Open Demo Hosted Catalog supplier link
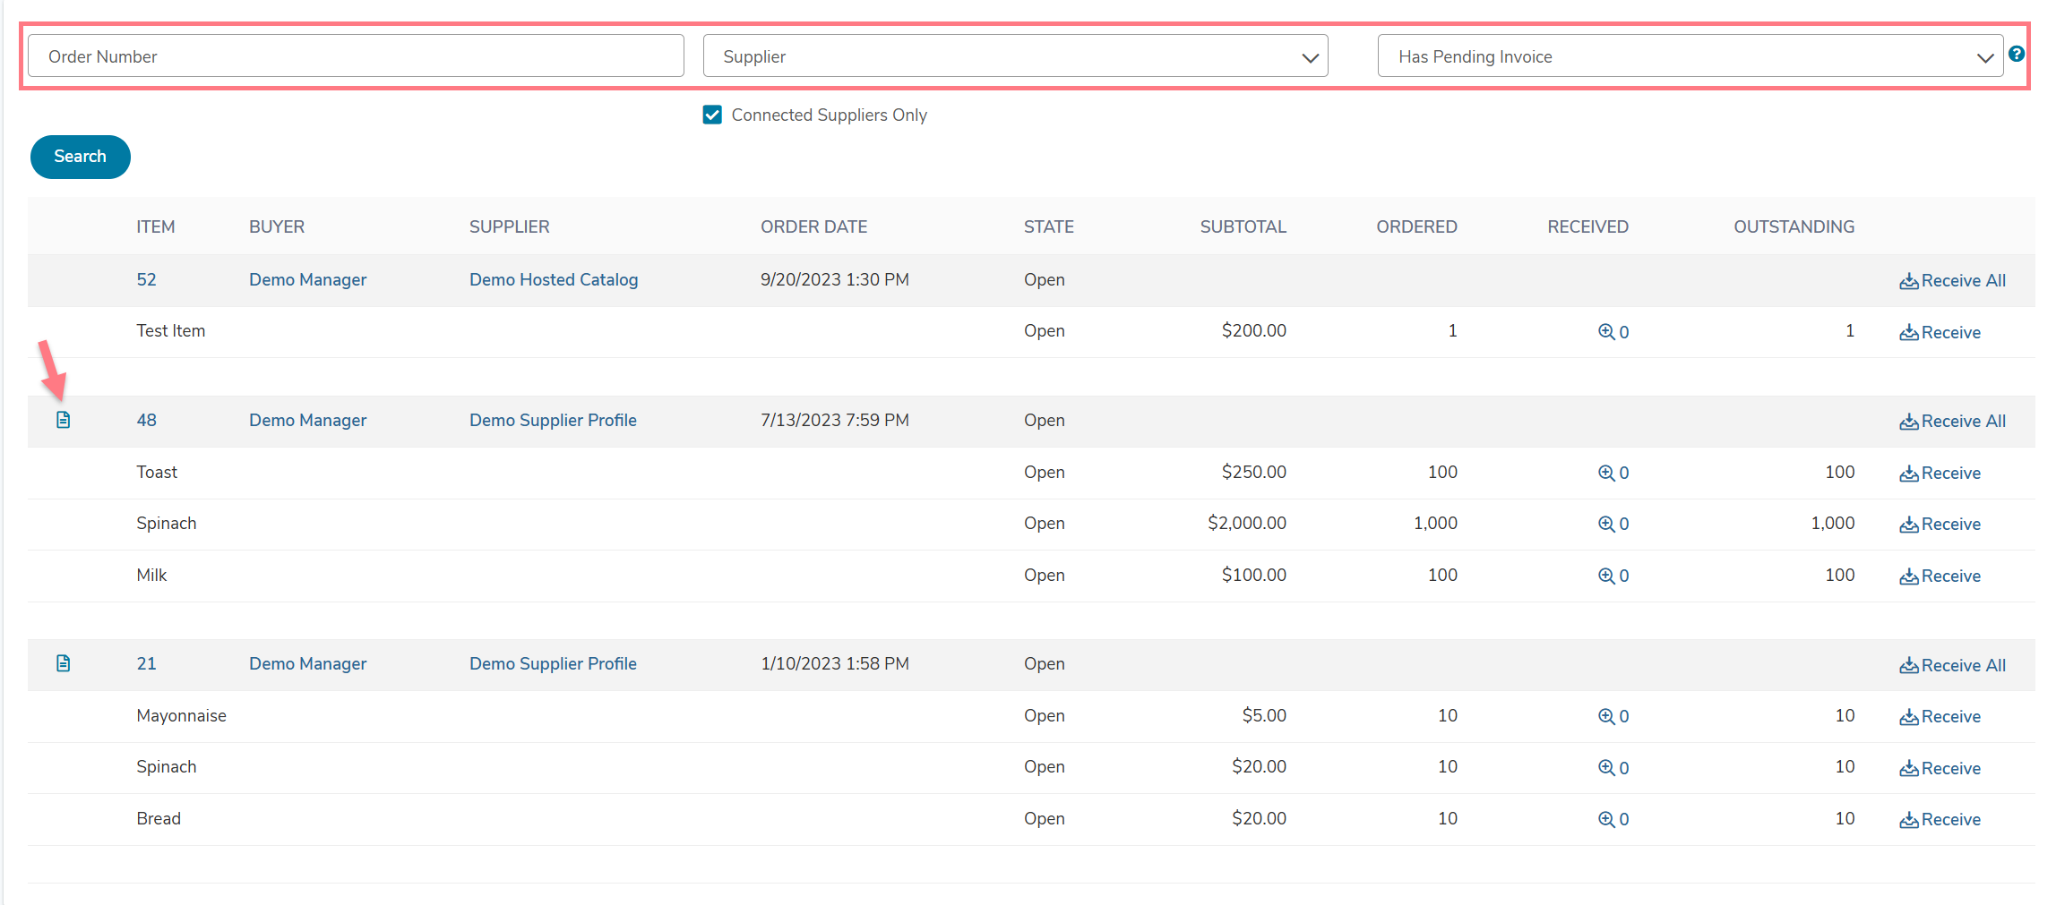Viewport: 2056px width, 905px height. [x=554, y=279]
